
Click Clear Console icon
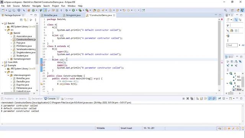[x=198, y=99]
